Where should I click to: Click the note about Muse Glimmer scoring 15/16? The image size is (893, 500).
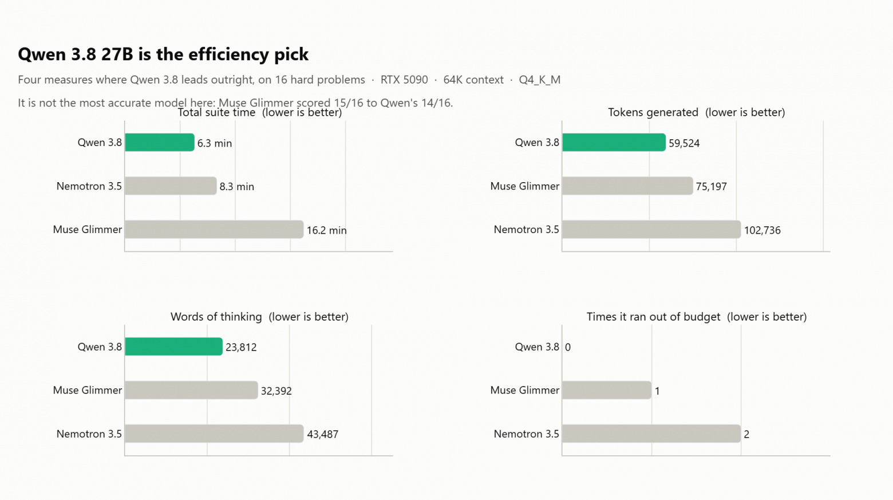tap(235, 103)
